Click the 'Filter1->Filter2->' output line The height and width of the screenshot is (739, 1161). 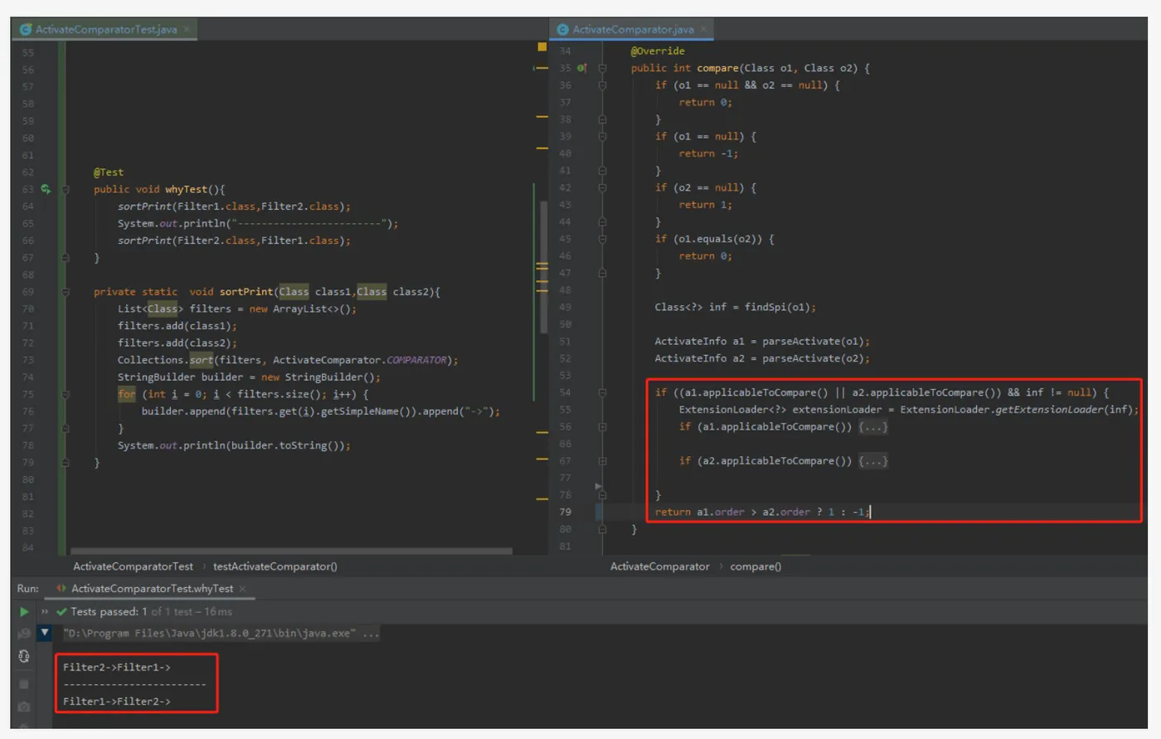tap(117, 702)
